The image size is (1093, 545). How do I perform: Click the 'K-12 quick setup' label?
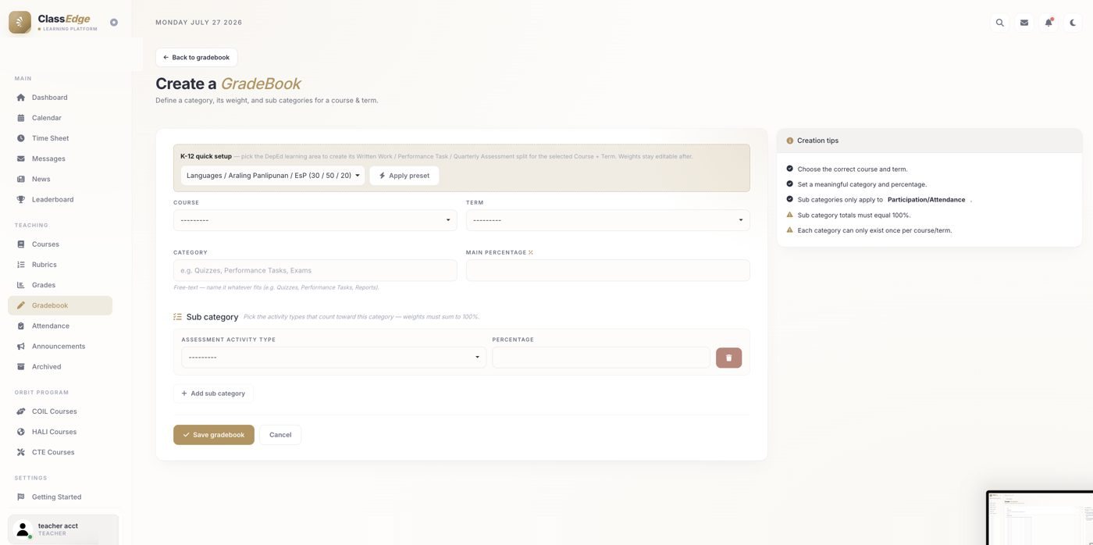(x=206, y=156)
